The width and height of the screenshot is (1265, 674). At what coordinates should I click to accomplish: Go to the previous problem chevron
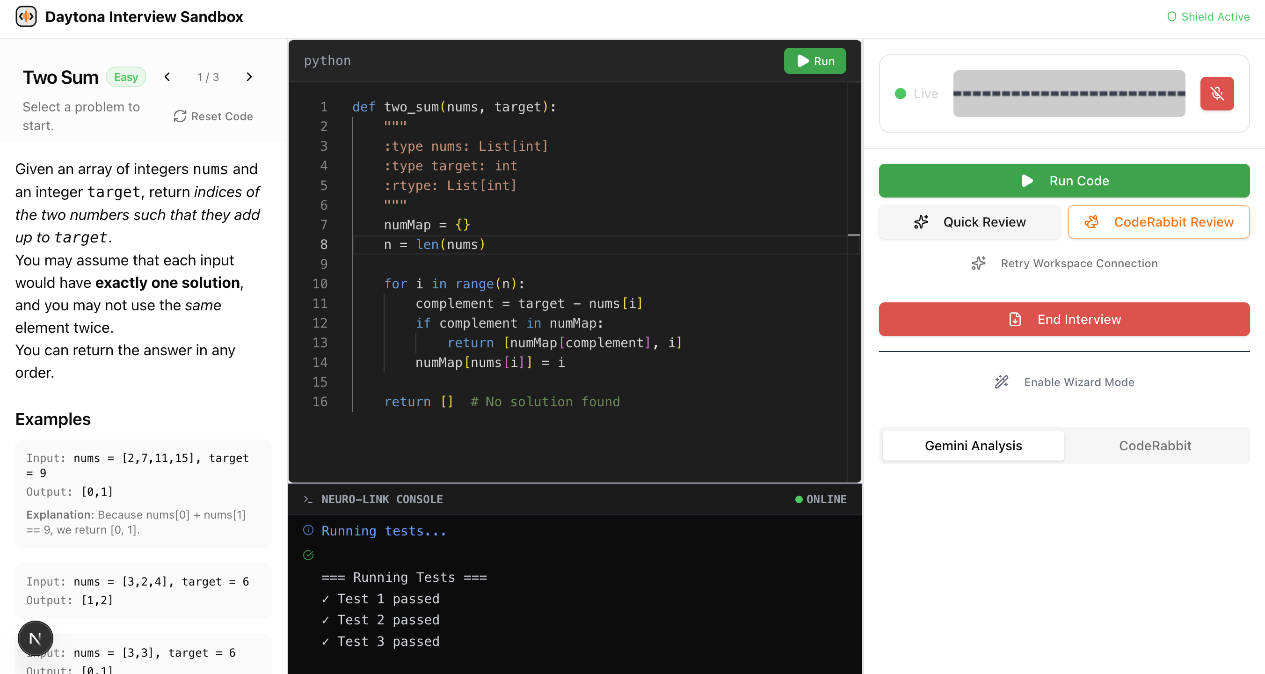[167, 77]
